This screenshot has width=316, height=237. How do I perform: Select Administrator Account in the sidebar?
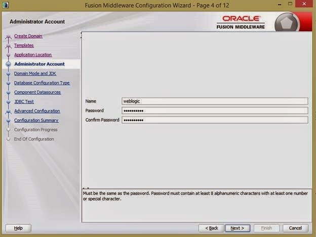pos(39,64)
